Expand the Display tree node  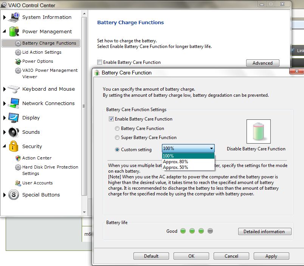point(5,118)
